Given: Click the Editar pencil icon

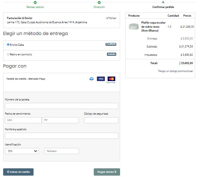Looking at the screenshot, I should [107, 18].
